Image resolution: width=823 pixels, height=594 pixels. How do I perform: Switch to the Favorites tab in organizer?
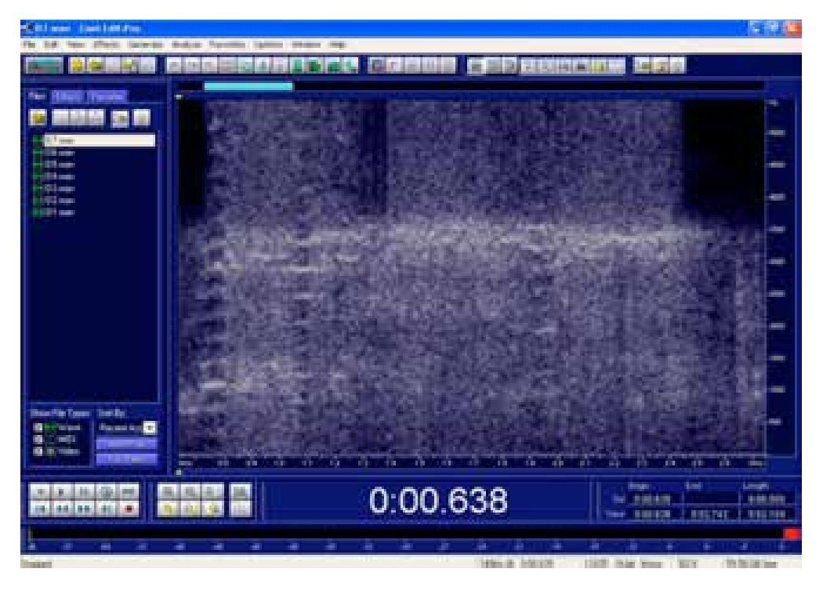106,96
